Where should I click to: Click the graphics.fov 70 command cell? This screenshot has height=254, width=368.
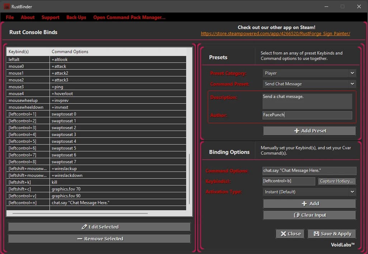118,189
